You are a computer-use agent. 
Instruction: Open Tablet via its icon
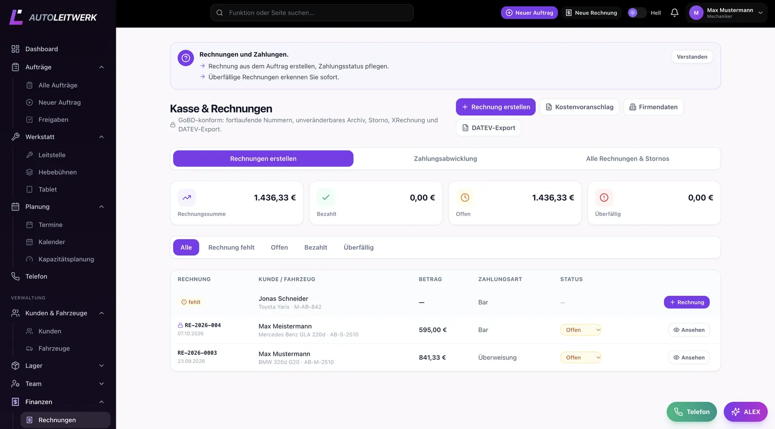(29, 189)
